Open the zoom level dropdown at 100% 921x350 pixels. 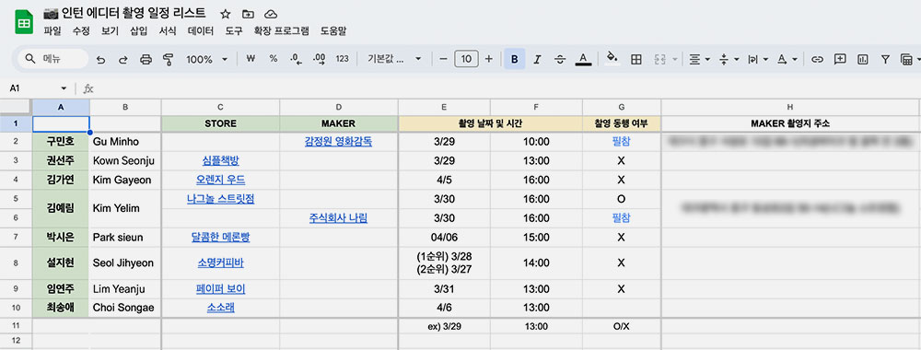tap(206, 59)
